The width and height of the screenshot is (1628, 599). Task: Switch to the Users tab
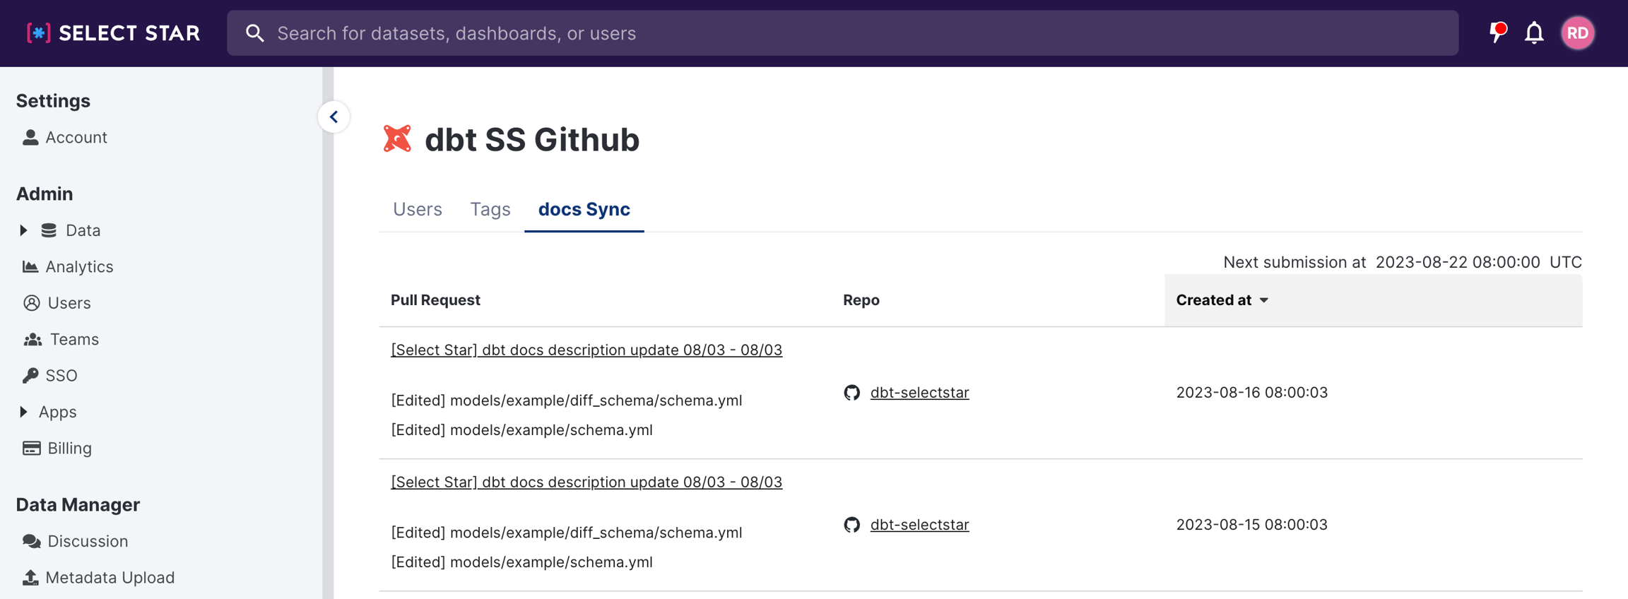417,209
